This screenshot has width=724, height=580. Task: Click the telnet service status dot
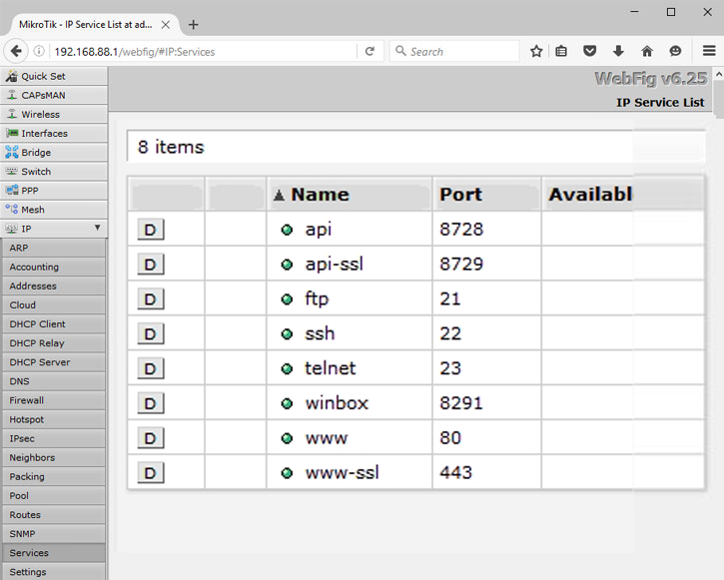tap(287, 368)
